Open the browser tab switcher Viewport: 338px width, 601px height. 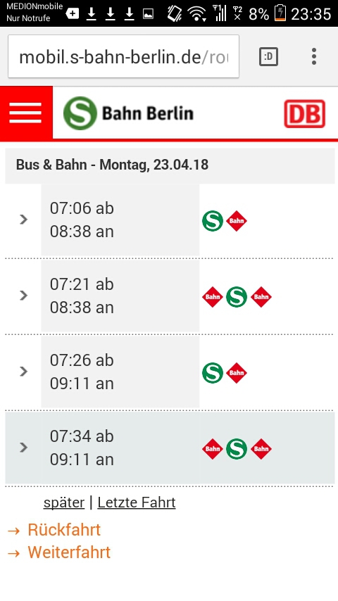tap(268, 57)
